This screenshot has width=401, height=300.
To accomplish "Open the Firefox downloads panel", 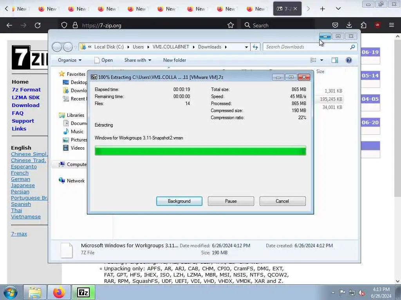I will [349, 25].
